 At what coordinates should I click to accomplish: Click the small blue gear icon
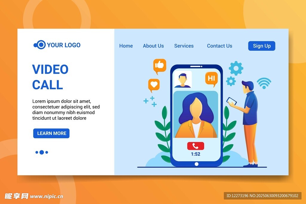click(x=231, y=81)
